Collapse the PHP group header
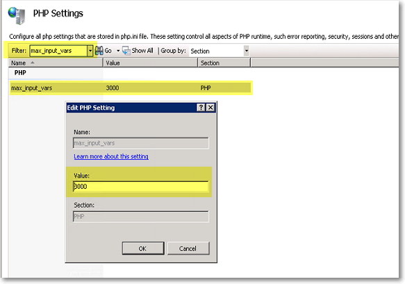The width and height of the screenshot is (405, 284). coord(20,73)
